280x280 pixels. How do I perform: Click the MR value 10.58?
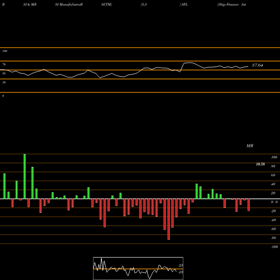tap(260, 164)
